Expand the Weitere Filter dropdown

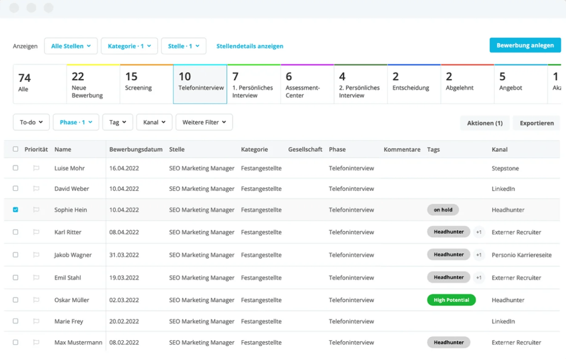pos(204,122)
